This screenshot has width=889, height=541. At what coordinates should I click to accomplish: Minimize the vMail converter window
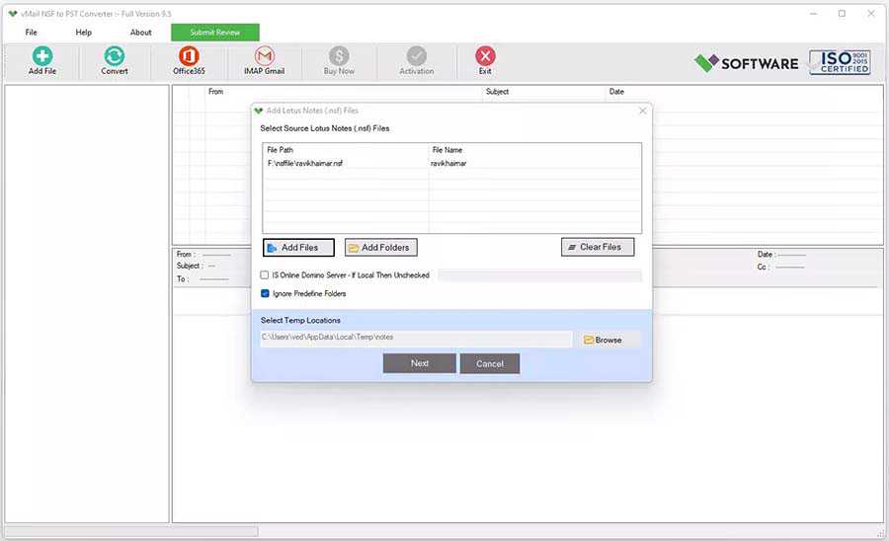point(814,13)
